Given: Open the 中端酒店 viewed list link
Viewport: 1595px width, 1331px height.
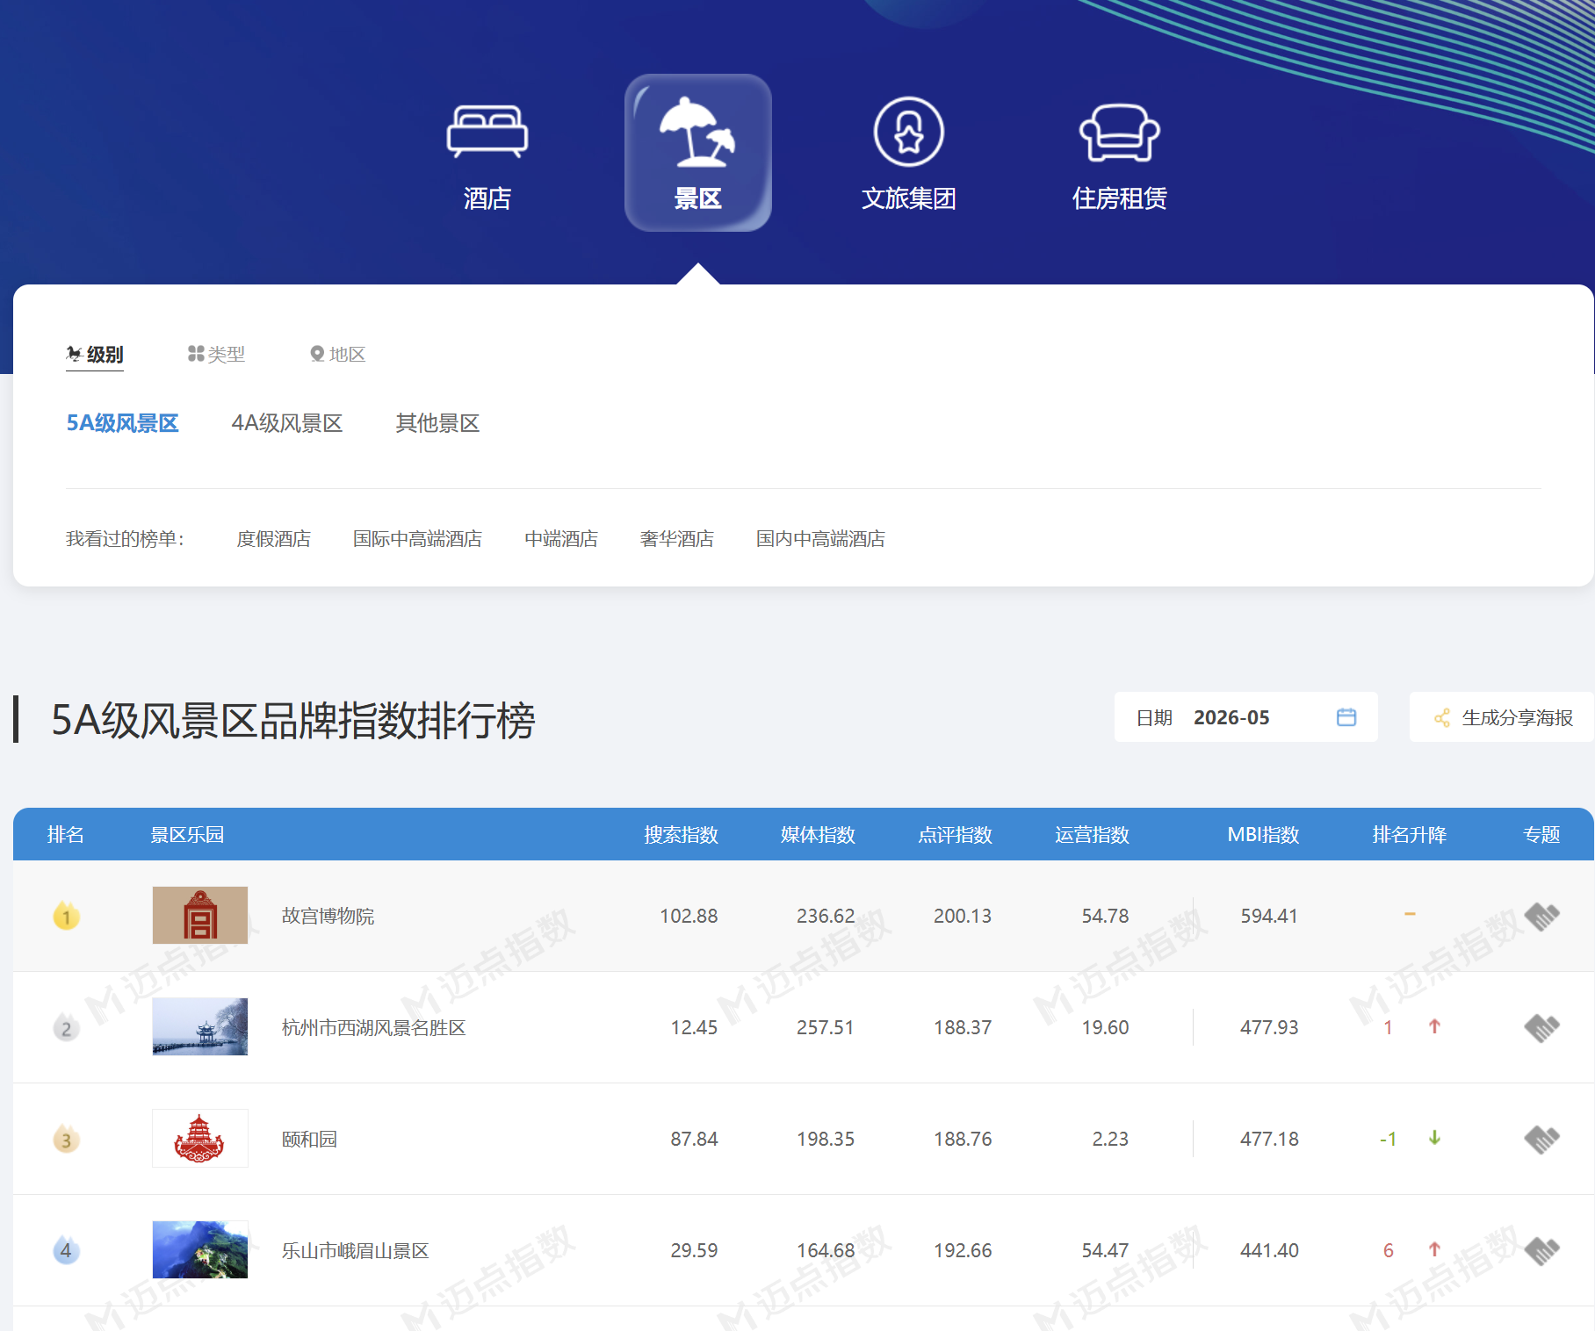Looking at the screenshot, I should [x=561, y=538].
